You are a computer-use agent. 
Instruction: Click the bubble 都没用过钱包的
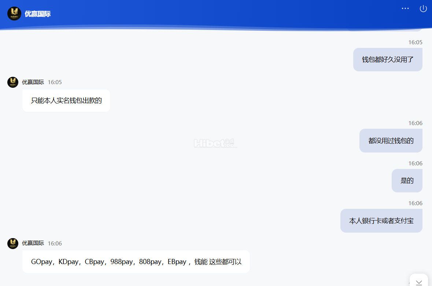click(x=391, y=141)
